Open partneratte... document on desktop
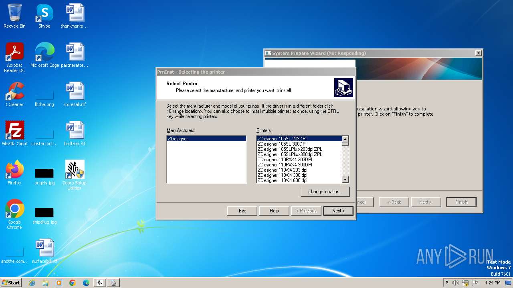 click(75, 55)
